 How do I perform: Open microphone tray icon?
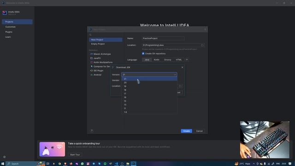click(x=265, y=164)
